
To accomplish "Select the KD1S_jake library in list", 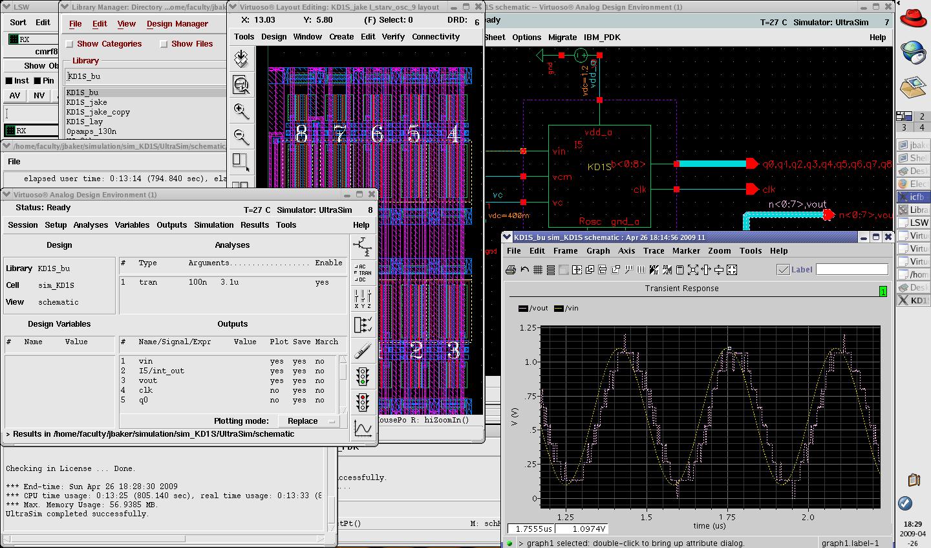I will (87, 102).
